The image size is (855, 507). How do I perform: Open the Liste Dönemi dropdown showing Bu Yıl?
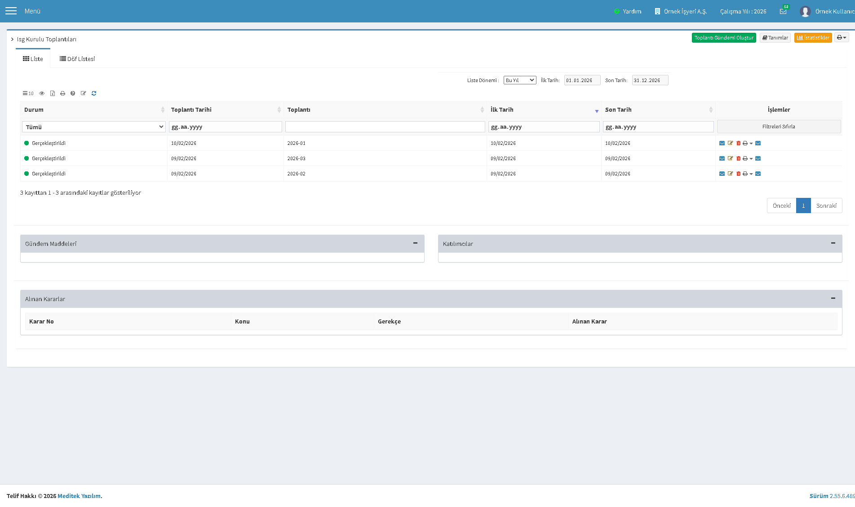[520, 80]
